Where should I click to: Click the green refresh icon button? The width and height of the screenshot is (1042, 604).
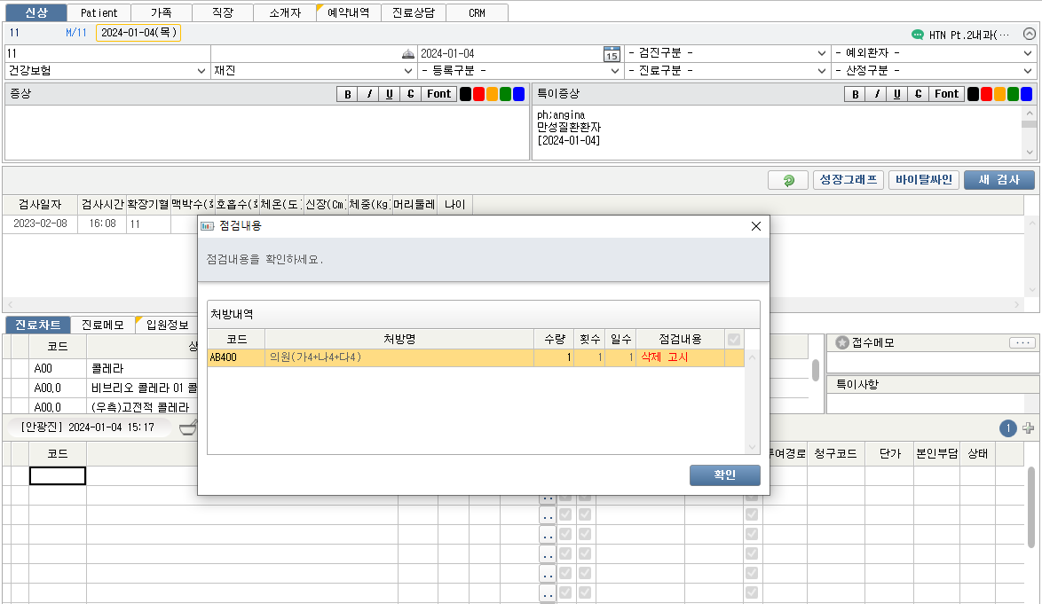tap(788, 180)
